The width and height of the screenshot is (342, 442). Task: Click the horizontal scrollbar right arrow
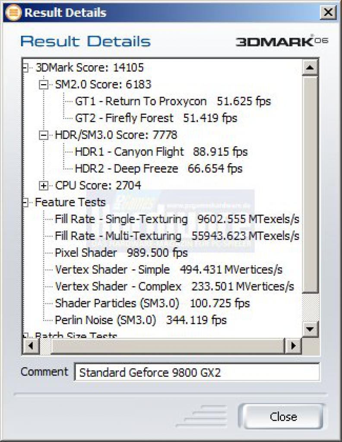pyautogui.click(x=293, y=345)
